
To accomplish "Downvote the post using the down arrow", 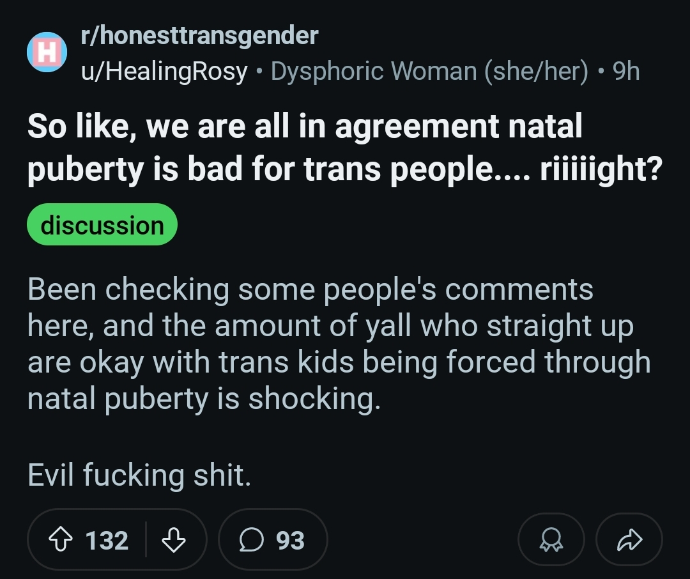I will (x=173, y=541).
